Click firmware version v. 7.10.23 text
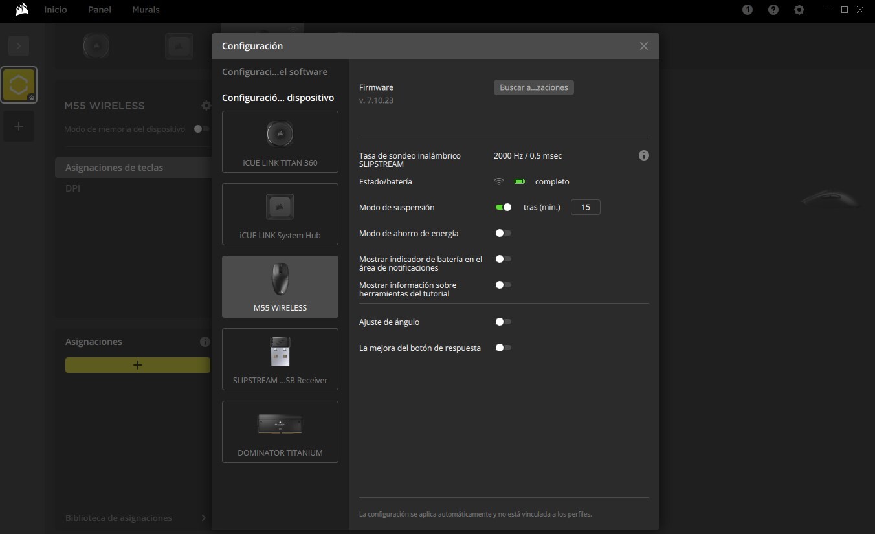 point(376,100)
